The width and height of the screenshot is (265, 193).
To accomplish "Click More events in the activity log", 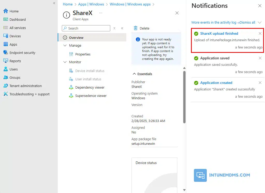I will click(214, 23).
